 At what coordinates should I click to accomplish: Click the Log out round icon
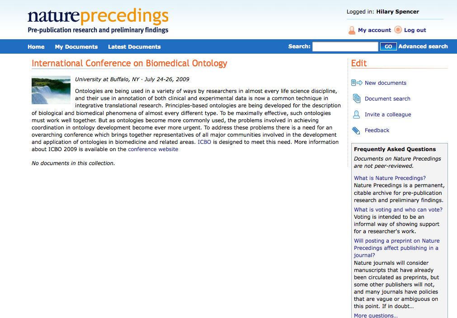pyautogui.click(x=398, y=30)
